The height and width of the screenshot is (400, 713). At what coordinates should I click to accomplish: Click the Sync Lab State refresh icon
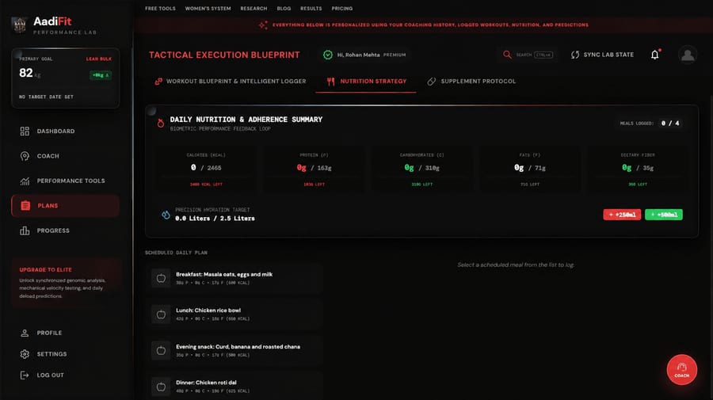575,55
